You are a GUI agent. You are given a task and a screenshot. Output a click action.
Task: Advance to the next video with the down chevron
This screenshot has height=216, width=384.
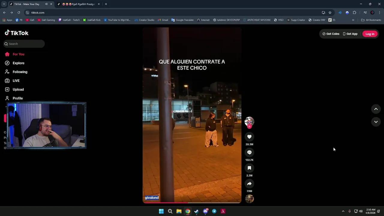click(x=376, y=121)
